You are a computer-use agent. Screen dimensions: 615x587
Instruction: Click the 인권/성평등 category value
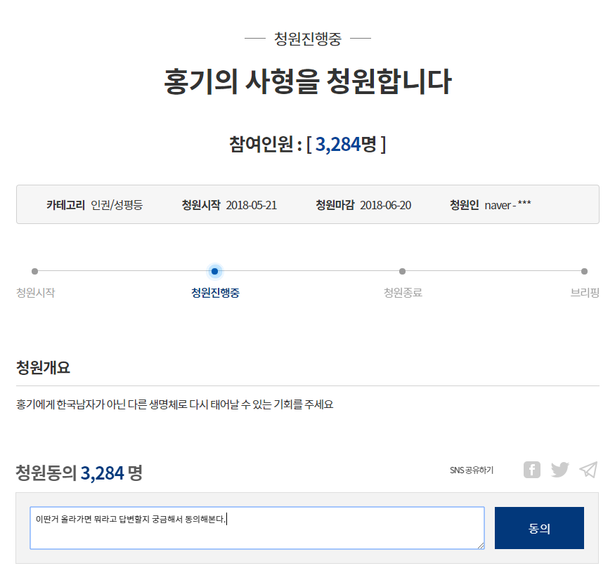pos(117,205)
